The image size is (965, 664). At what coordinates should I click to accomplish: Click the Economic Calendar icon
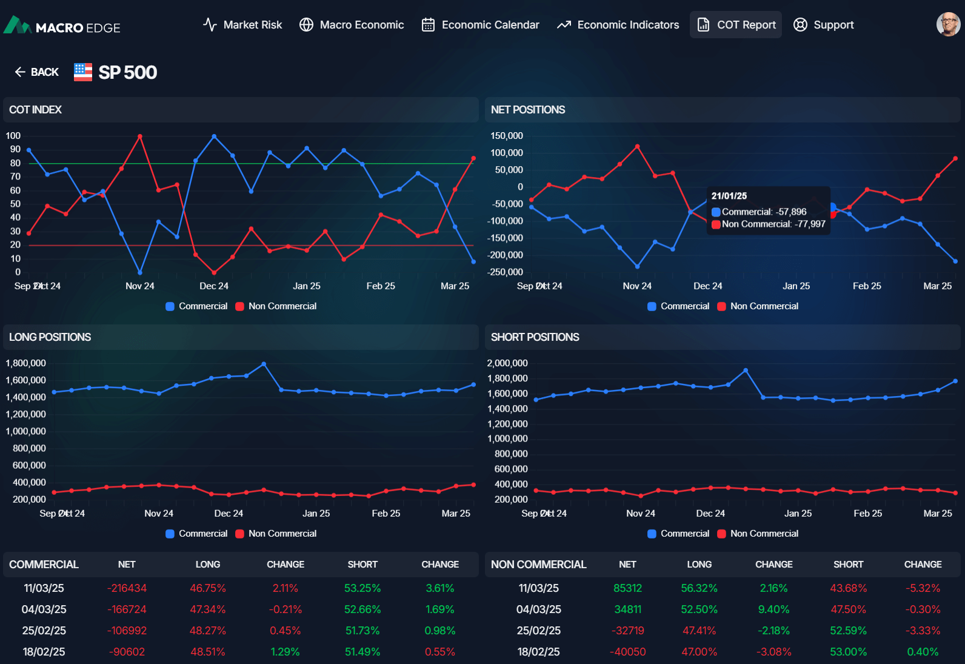coord(428,25)
